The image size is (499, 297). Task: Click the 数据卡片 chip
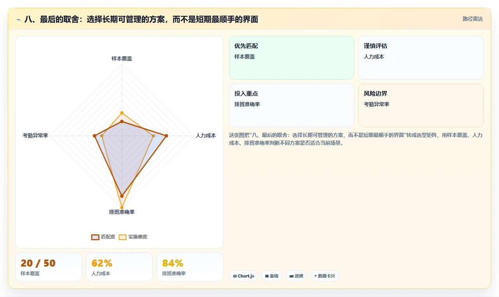[x=325, y=276]
